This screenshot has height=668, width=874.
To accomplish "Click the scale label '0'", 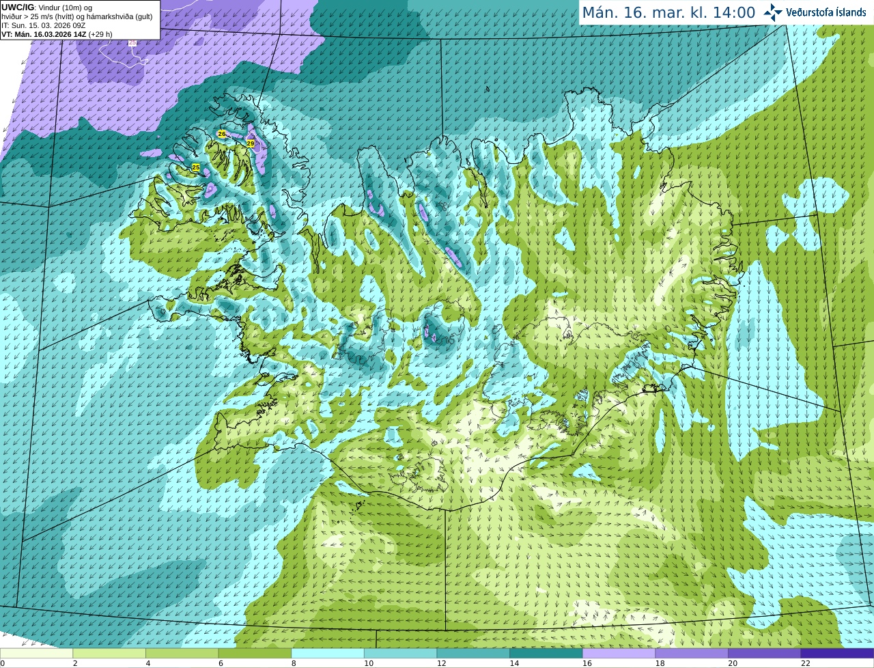I will pos(3,663).
